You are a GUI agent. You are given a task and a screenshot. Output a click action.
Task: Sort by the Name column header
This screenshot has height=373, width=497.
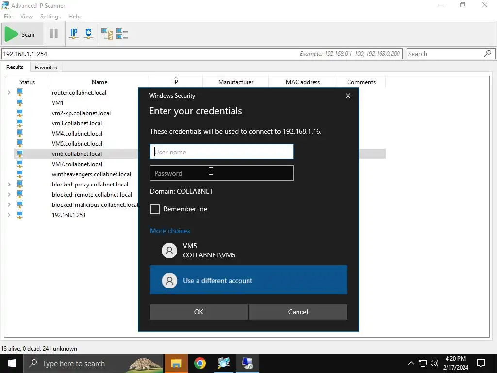(99, 82)
